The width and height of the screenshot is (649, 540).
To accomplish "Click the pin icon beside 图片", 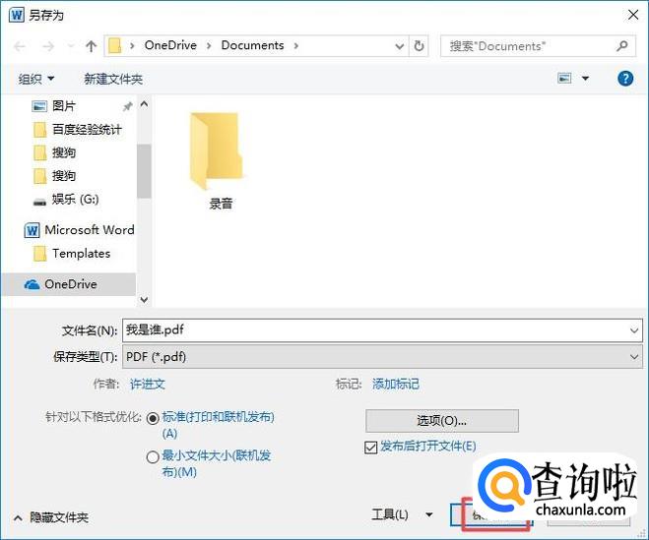I will click(127, 106).
